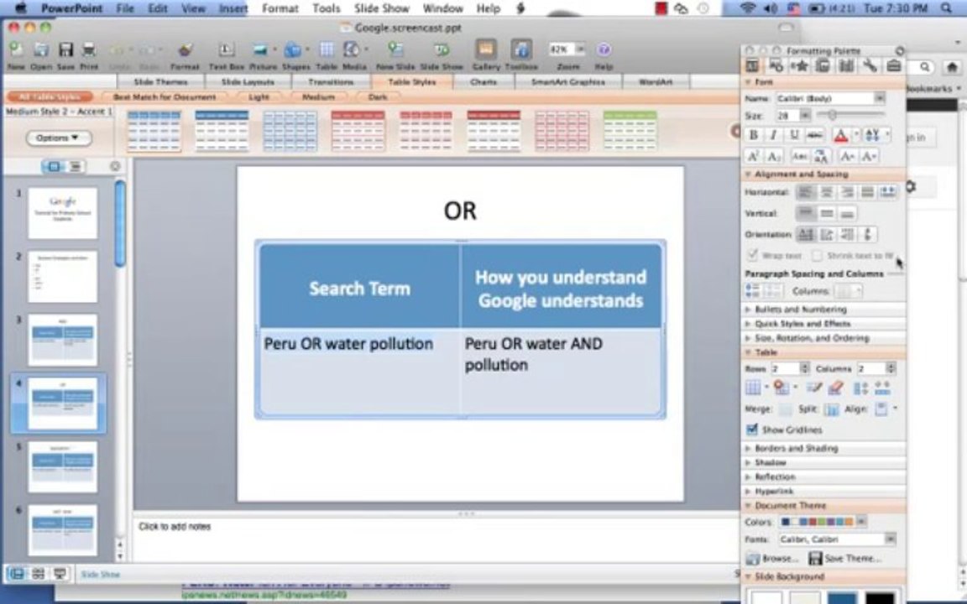Toggle Strikethrough in the Formatting Palette

(x=815, y=135)
